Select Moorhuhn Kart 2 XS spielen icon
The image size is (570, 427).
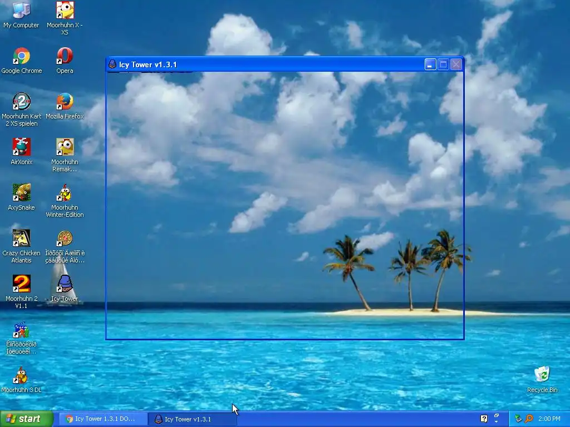(x=22, y=110)
